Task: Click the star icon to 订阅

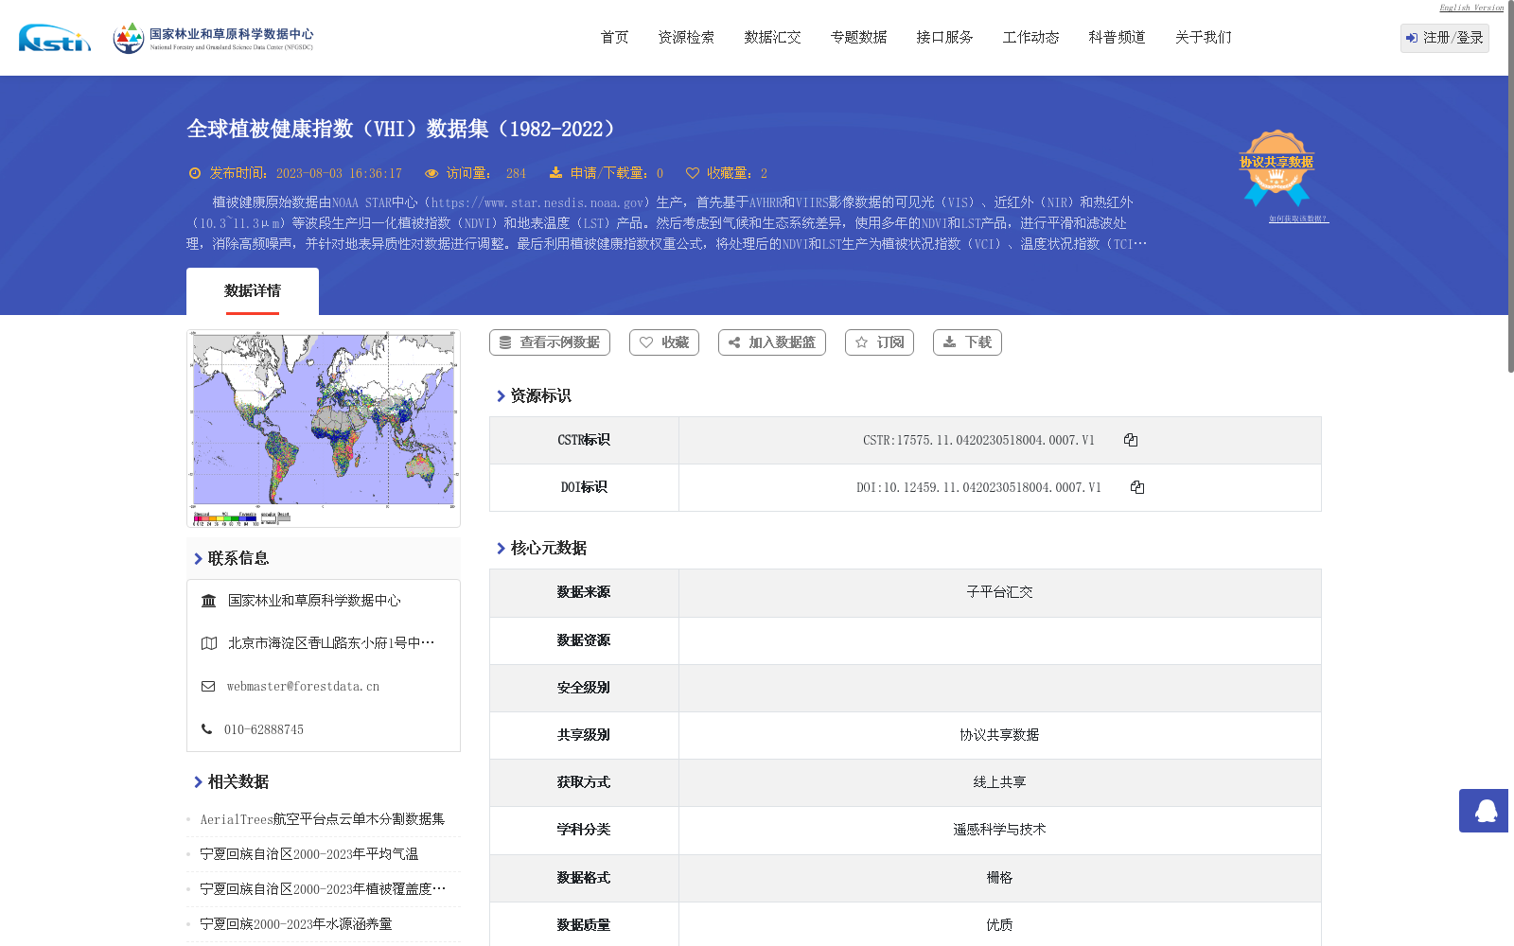Action: (x=862, y=342)
